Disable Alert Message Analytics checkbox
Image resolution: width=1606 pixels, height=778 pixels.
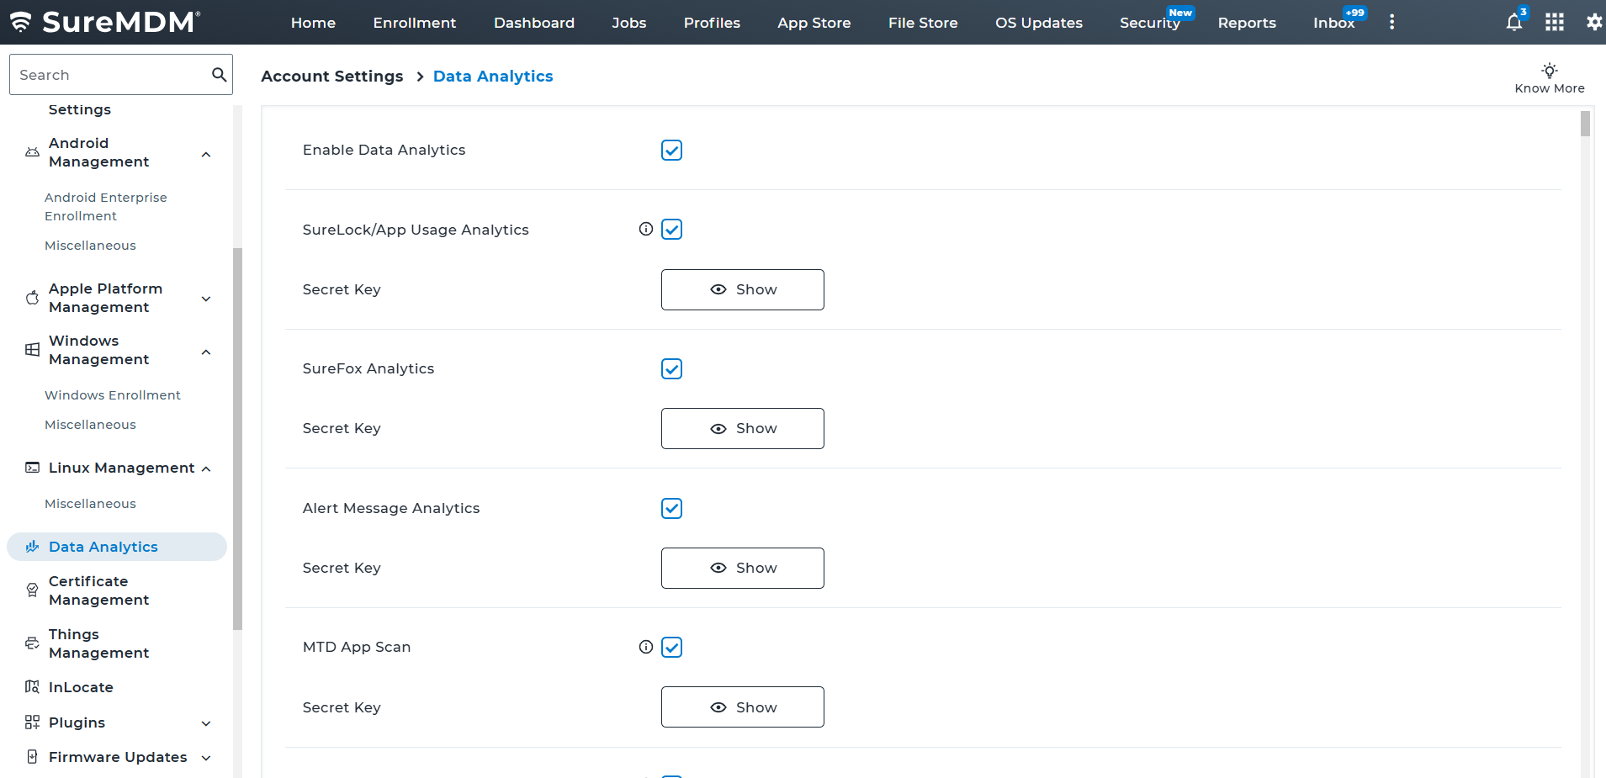point(671,508)
